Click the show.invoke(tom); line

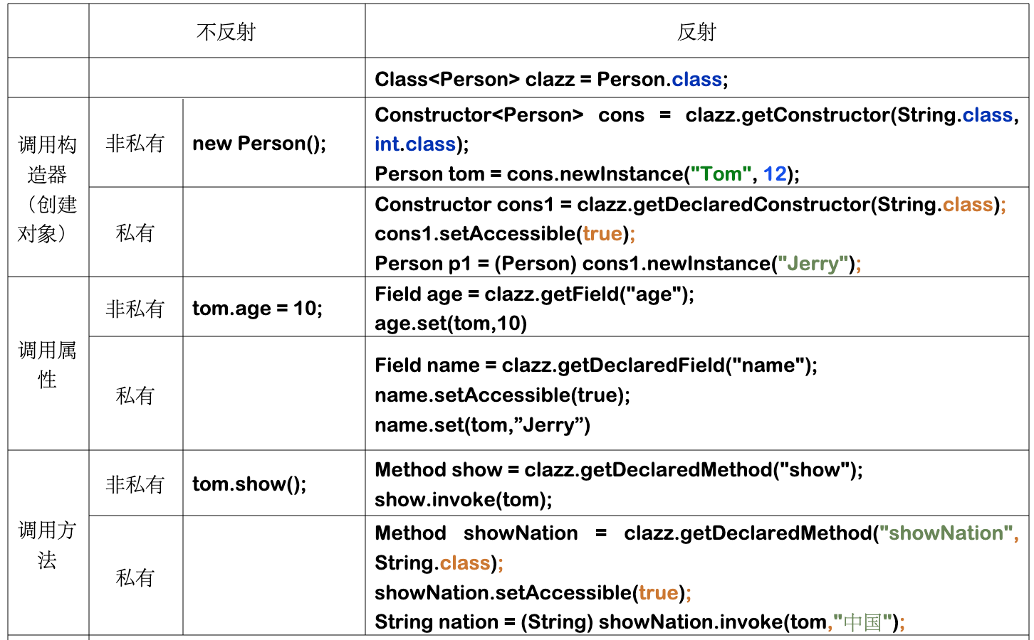(463, 500)
